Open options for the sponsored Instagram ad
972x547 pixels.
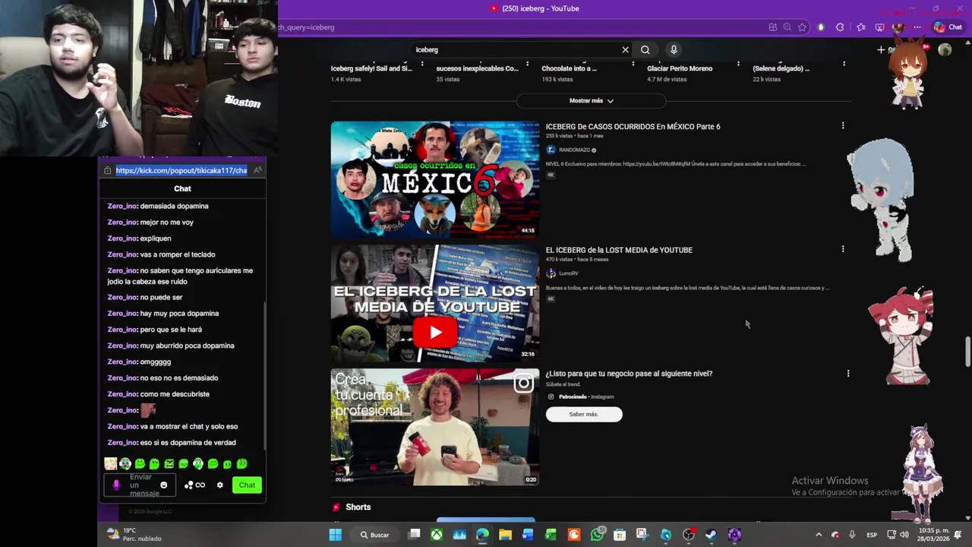(x=848, y=373)
